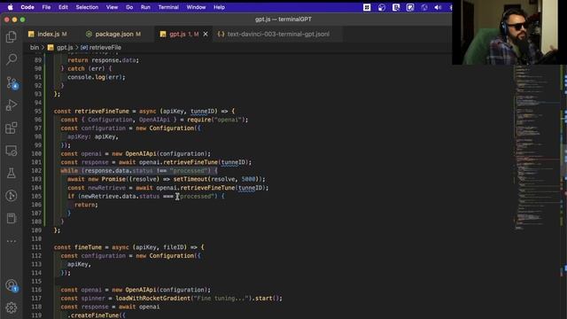
Task: Open the Source Control view
Action: (12, 82)
